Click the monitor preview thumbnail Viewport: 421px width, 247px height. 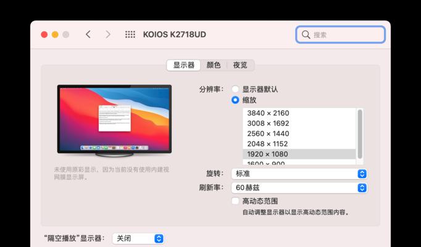pyautogui.click(x=114, y=120)
